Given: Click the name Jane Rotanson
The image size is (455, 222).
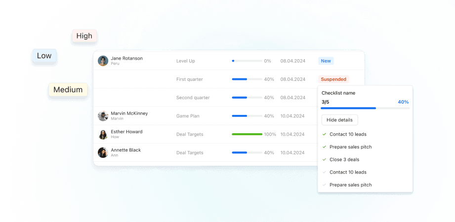Looking at the screenshot, I should [x=126, y=58].
